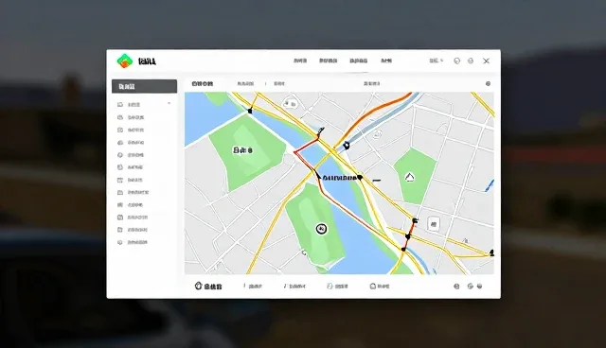The image size is (606, 348).
Task: Click the black pin on the upper-left bridge
Action: pos(250,111)
